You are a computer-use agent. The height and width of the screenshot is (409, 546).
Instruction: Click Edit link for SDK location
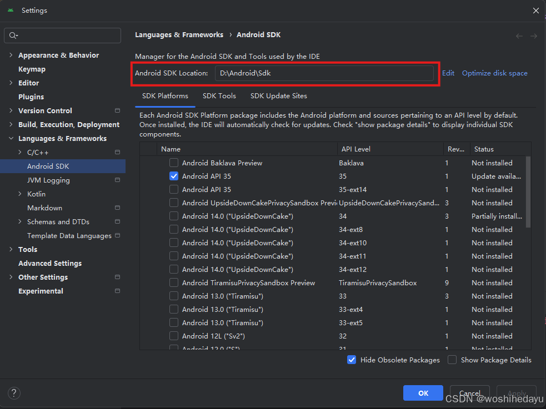point(448,73)
